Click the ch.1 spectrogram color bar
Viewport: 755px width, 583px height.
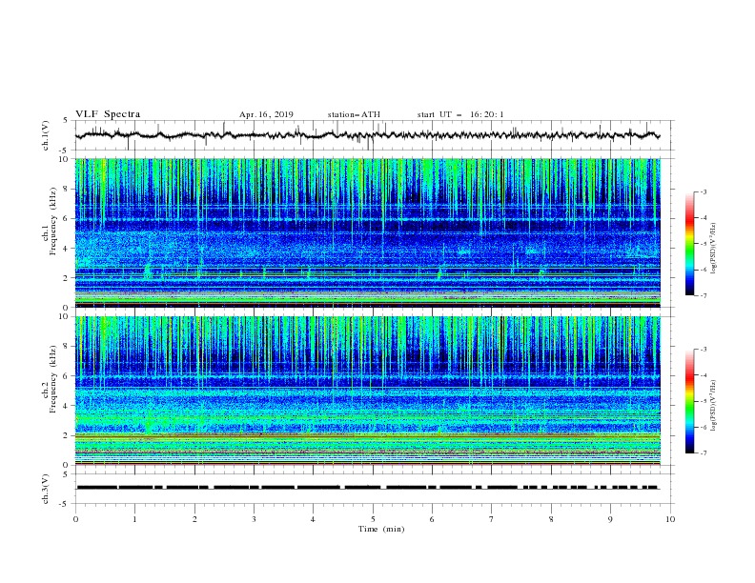tap(689, 243)
